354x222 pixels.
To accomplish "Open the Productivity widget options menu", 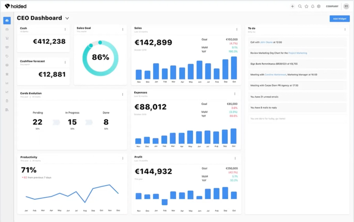I will pos(122,158).
